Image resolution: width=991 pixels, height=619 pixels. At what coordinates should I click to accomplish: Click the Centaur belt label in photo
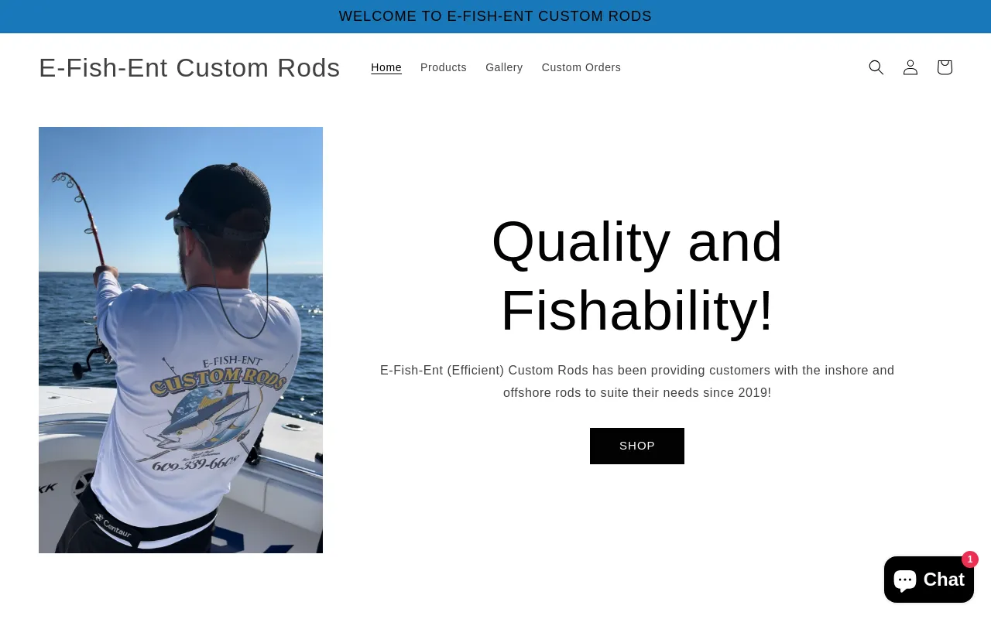(114, 526)
